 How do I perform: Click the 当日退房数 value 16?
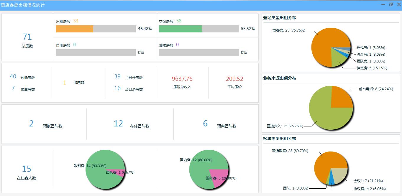click(x=117, y=88)
